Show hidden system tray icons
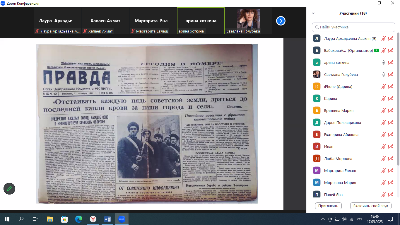This screenshot has width=400, height=225. (323, 219)
